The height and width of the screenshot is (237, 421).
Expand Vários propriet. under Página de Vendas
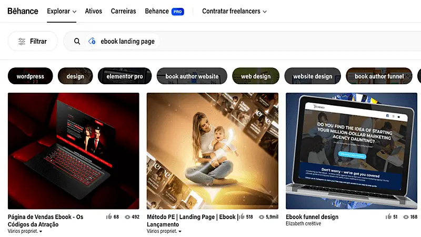point(25,231)
